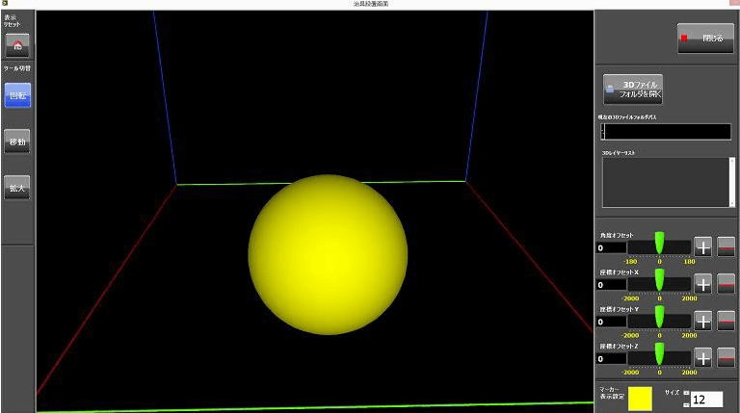Click the current 3D file folder path field

[x=666, y=132]
